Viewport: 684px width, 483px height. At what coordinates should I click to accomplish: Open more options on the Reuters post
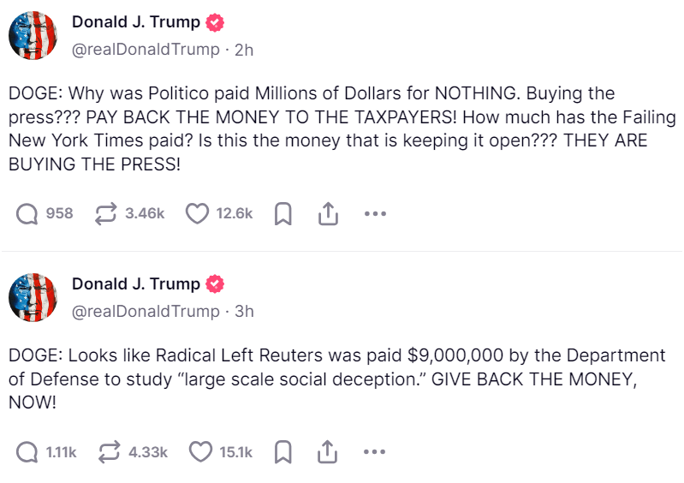tap(375, 451)
